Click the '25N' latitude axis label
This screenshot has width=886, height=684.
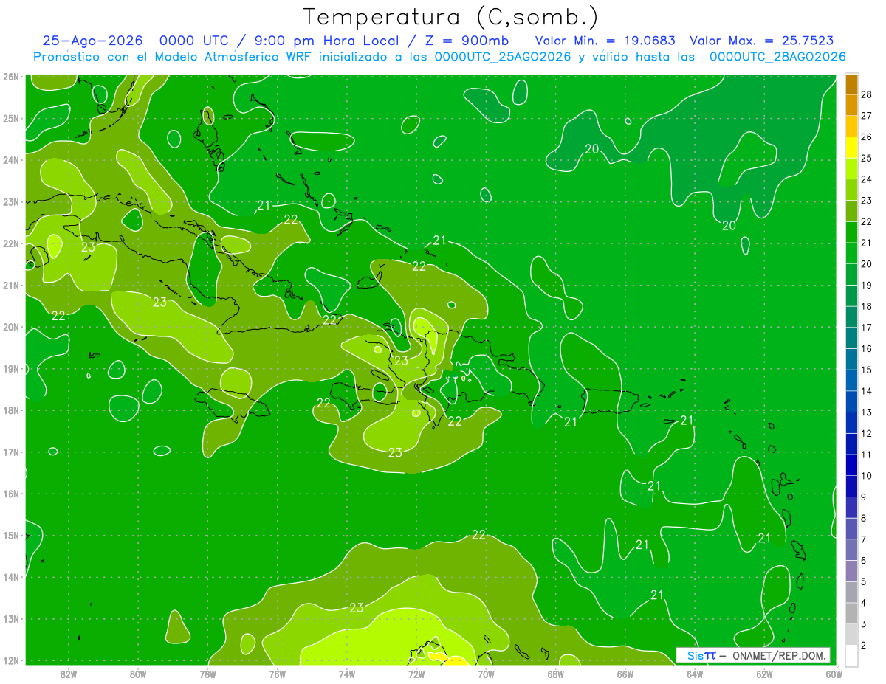point(11,119)
